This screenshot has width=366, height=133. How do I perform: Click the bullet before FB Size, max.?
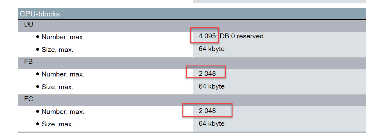click(x=38, y=87)
